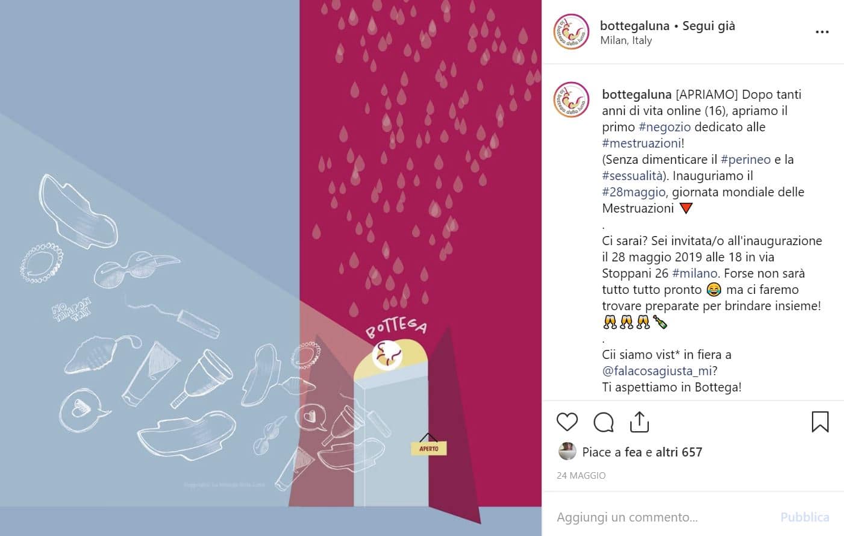Click bottegaluna avatar beside the caption
Image resolution: width=844 pixels, height=536 pixels.
(571, 99)
